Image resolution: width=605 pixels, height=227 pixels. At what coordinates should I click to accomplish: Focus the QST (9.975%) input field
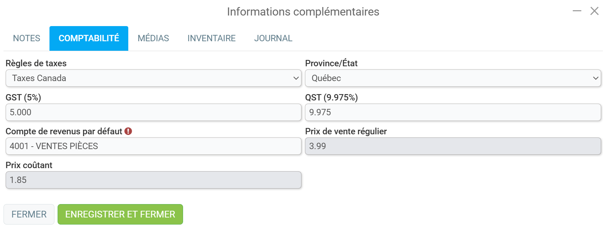[x=453, y=112]
